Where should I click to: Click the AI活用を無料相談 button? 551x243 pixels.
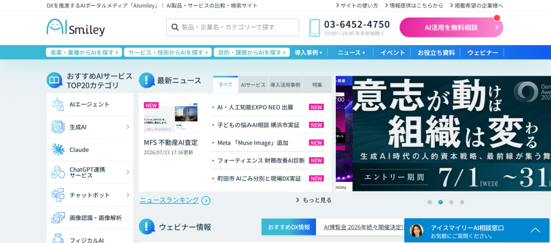[451, 27]
